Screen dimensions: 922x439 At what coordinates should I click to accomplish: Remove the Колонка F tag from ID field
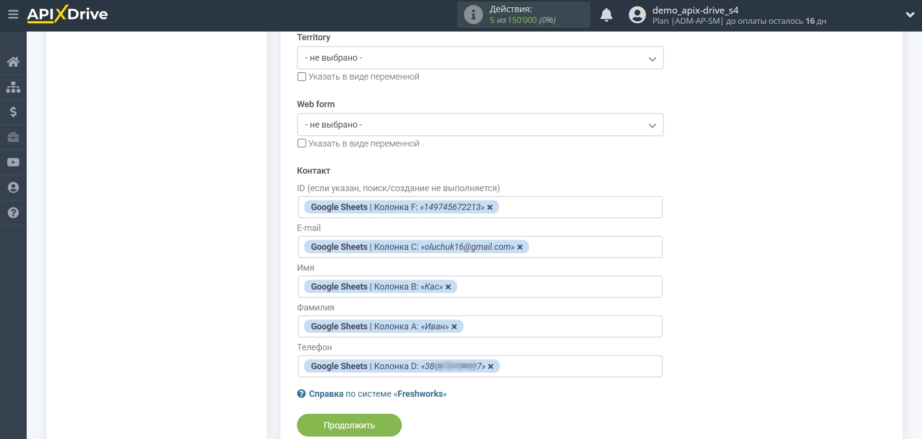click(x=490, y=208)
